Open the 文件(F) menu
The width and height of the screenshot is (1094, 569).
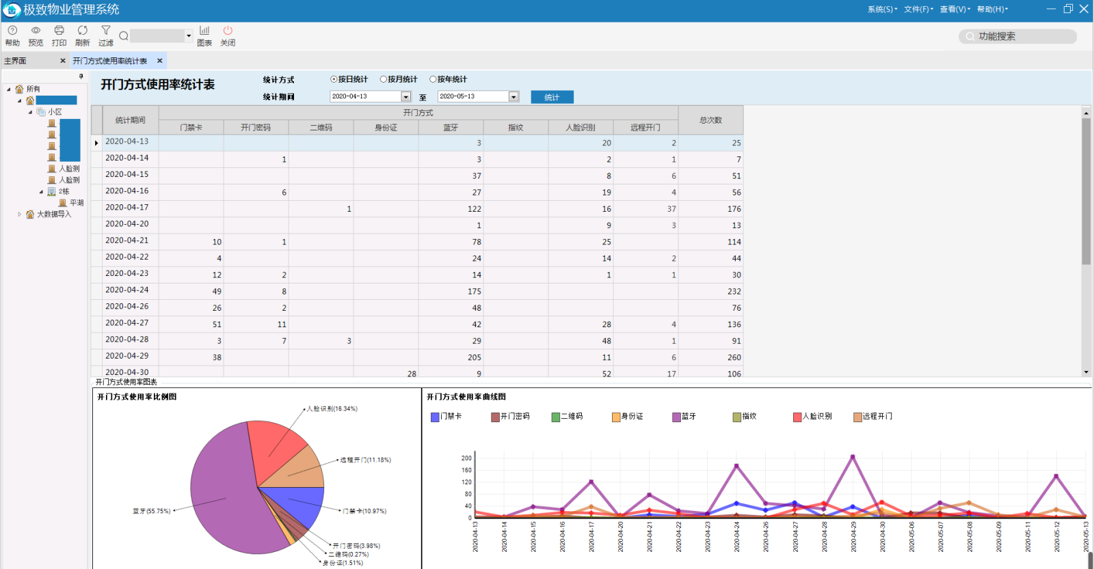[x=918, y=10]
